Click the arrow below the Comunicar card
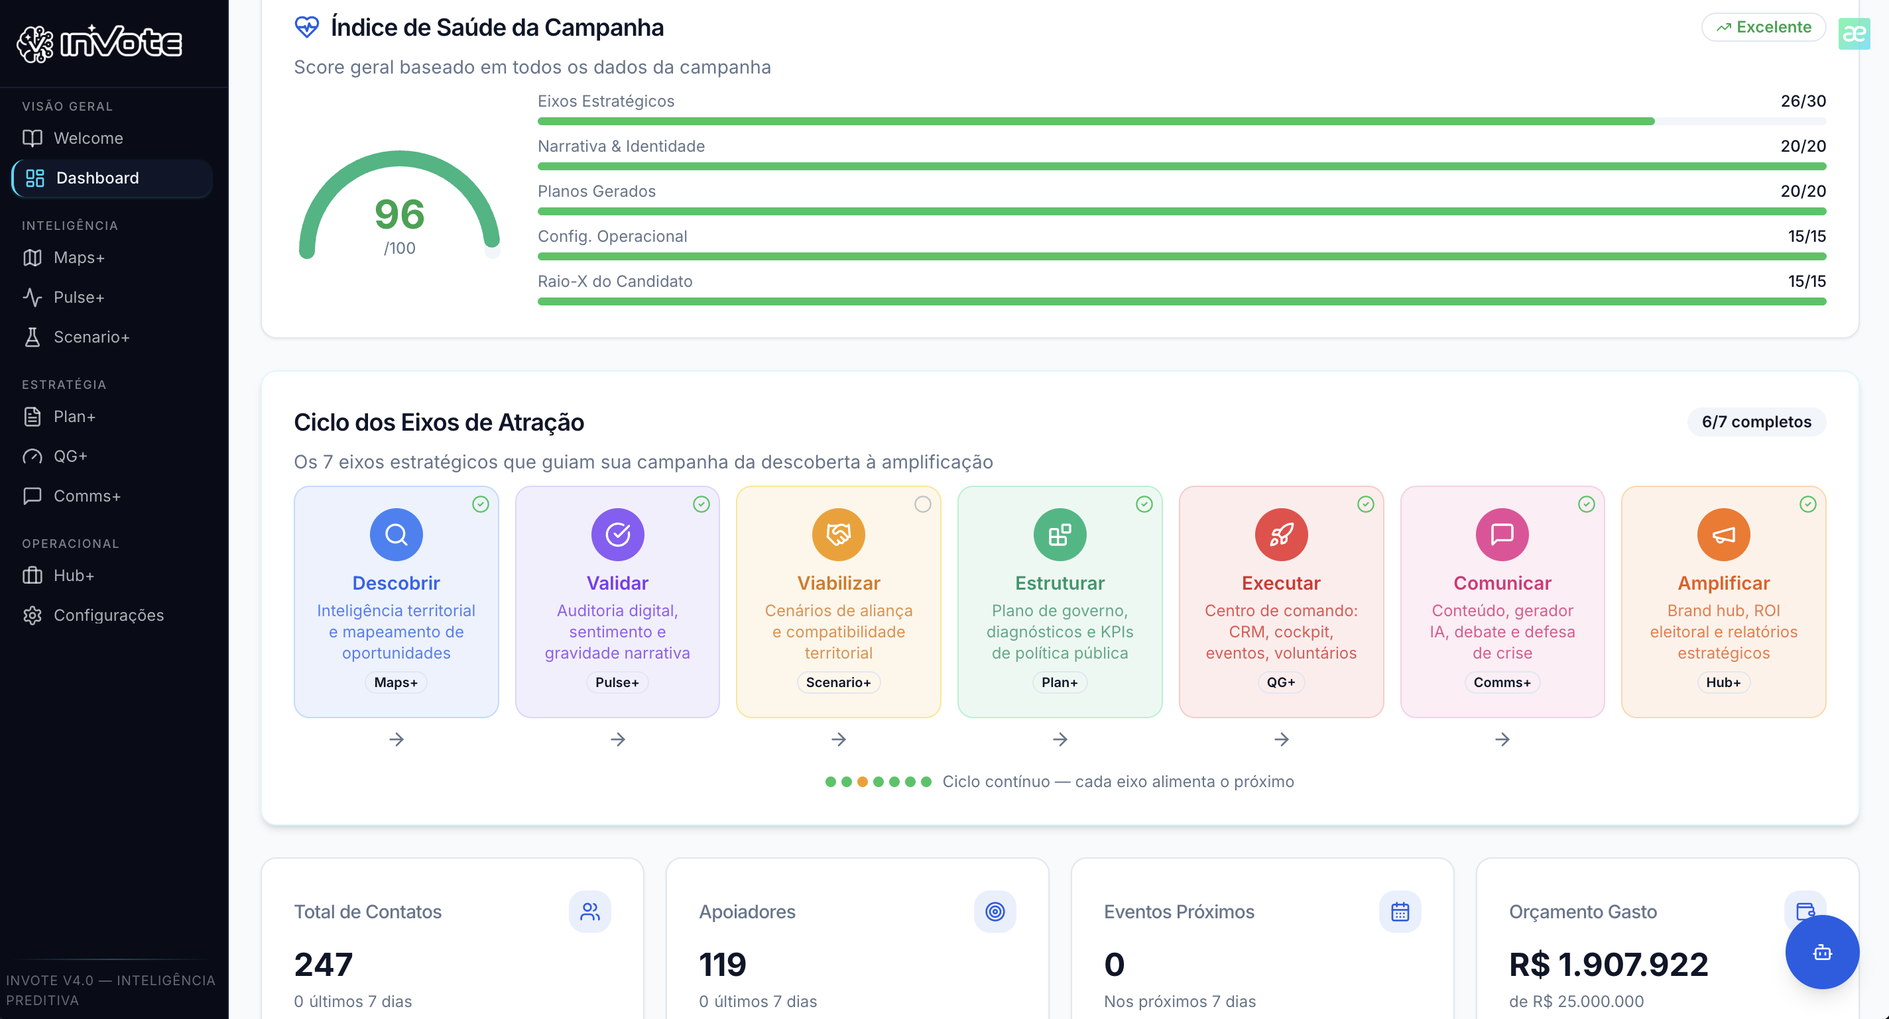The width and height of the screenshot is (1889, 1019). [x=1502, y=739]
